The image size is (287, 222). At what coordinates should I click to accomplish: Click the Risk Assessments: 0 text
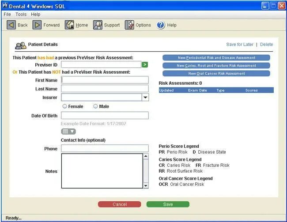pyautogui.click(x=180, y=83)
